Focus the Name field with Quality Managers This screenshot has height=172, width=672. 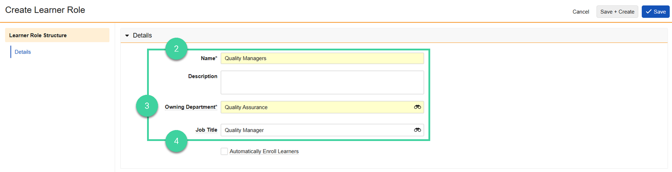coord(322,59)
